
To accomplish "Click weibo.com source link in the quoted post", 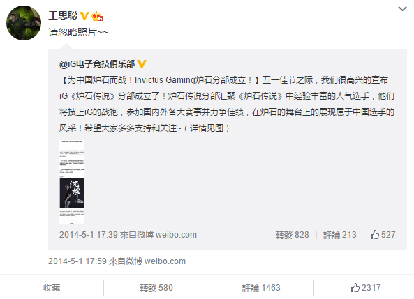I will click(x=176, y=235).
